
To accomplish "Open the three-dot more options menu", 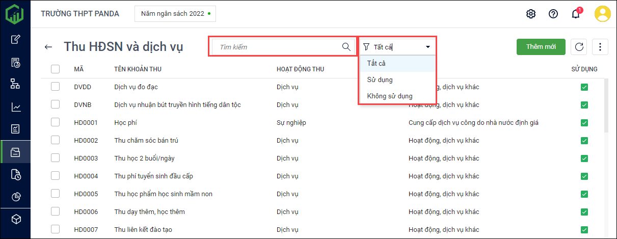I will (x=600, y=47).
